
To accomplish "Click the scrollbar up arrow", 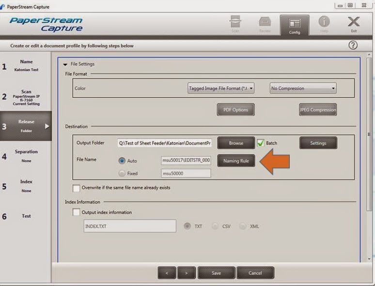I will click(x=369, y=55).
